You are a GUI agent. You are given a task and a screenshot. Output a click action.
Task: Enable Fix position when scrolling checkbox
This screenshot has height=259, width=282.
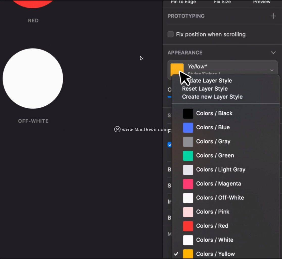[x=171, y=34]
